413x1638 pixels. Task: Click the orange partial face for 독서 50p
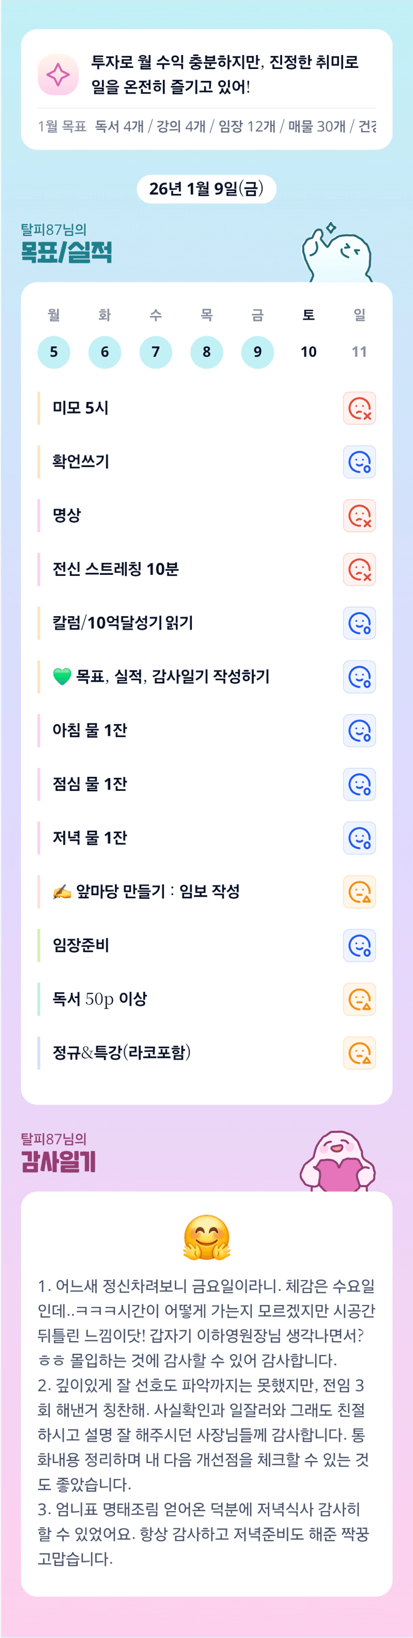359,999
